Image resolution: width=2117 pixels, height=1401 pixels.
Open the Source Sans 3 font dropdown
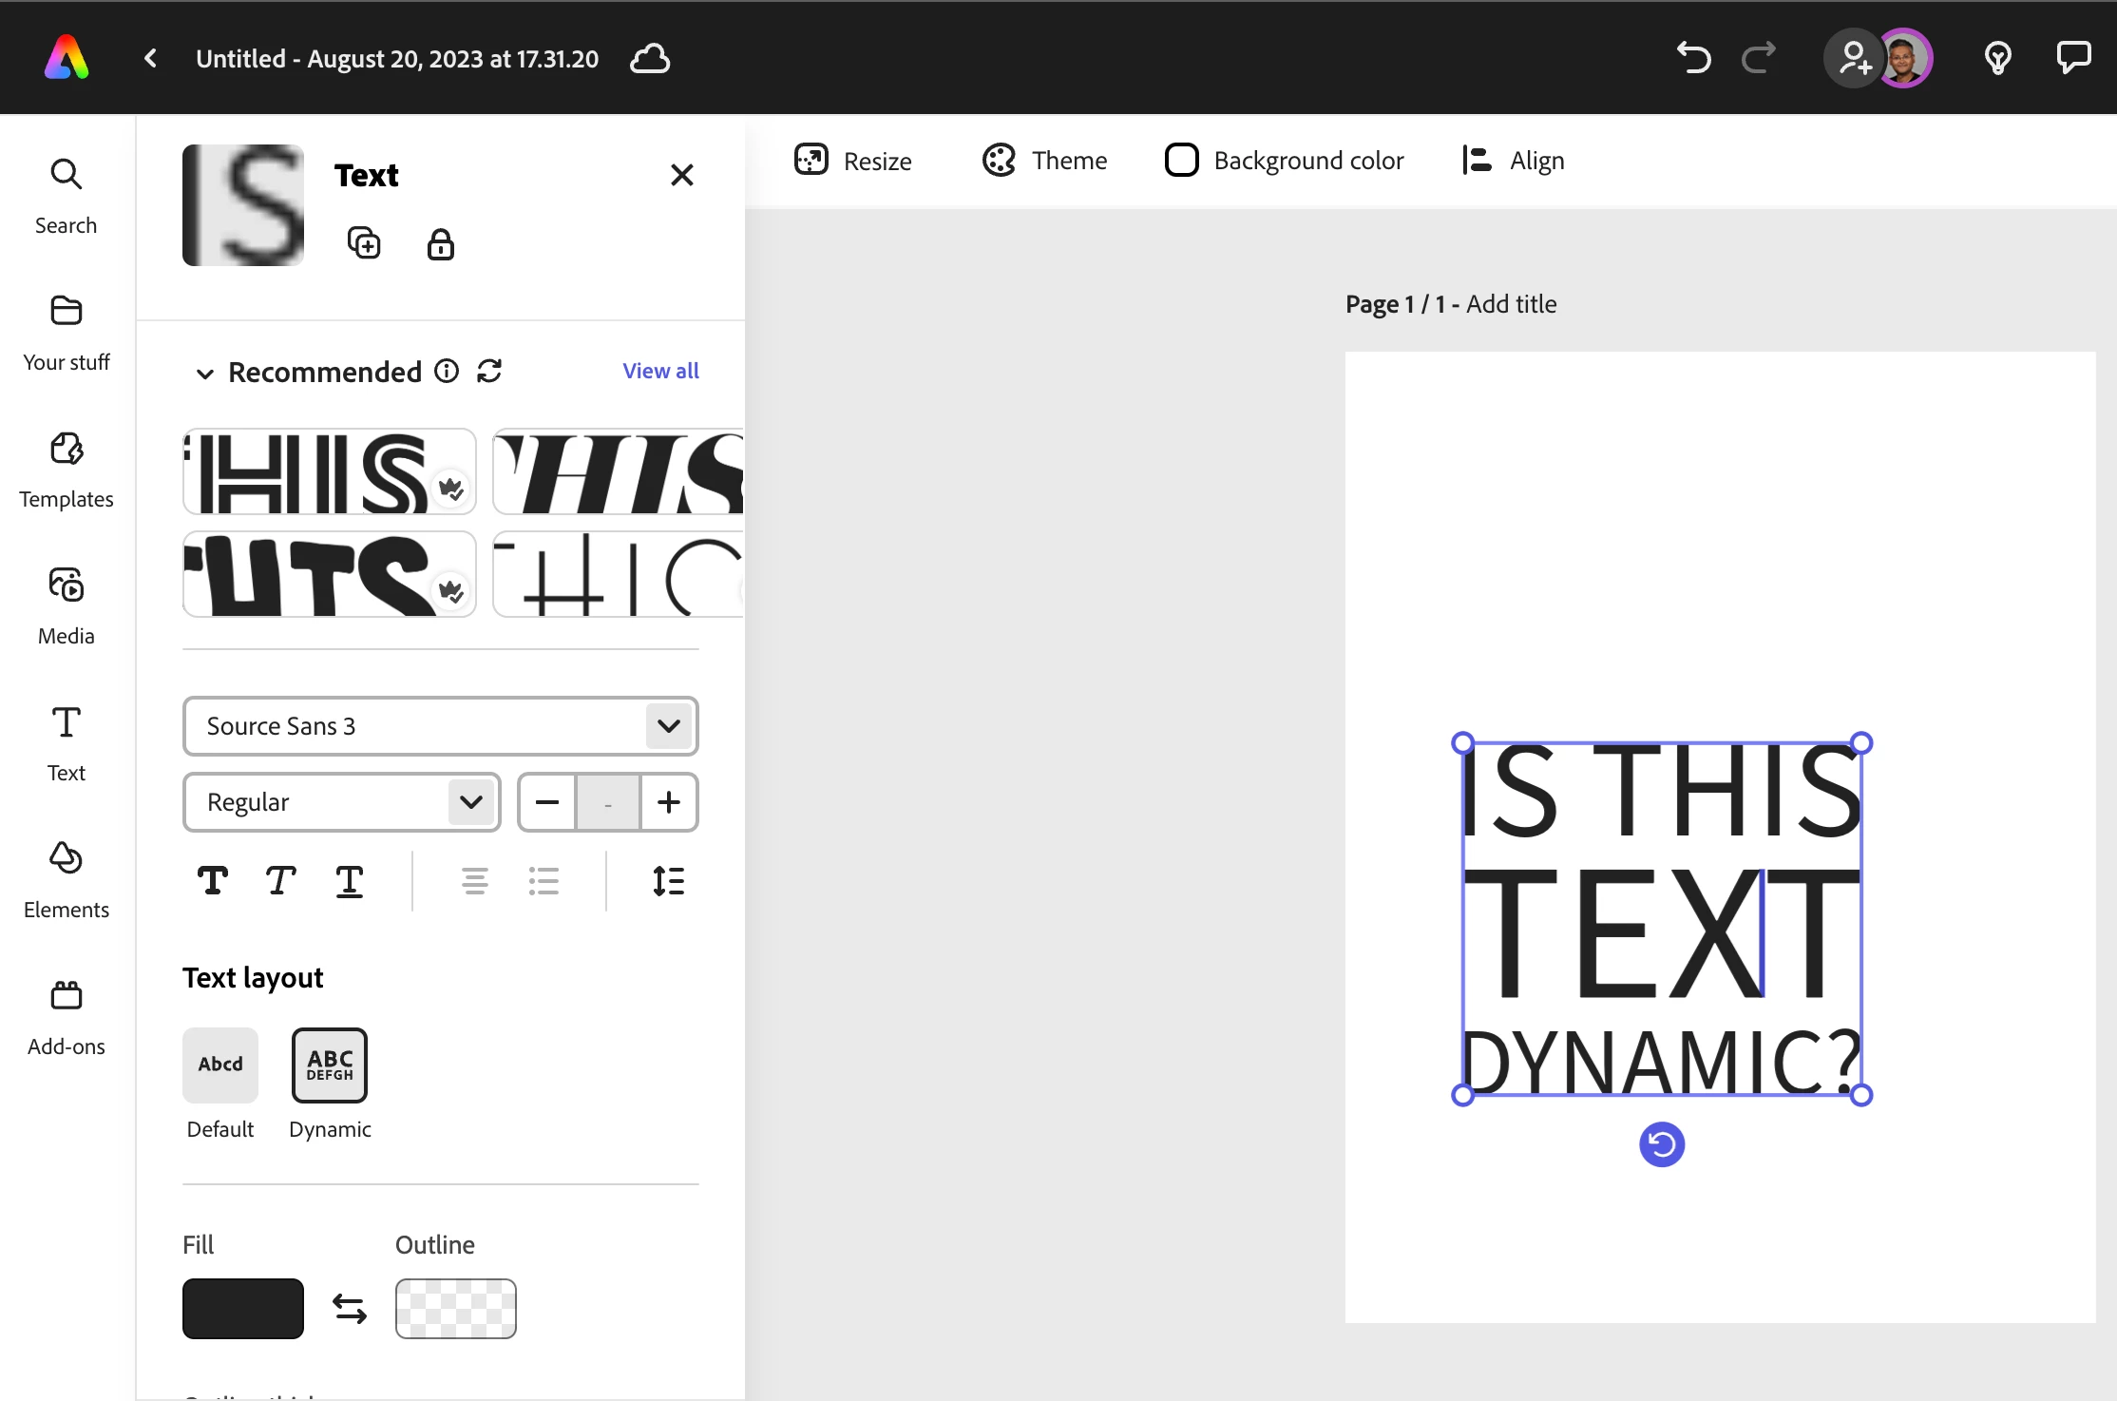(x=440, y=726)
